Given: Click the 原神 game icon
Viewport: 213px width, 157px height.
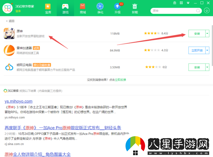Looking at the screenshot, I should click(9, 33).
